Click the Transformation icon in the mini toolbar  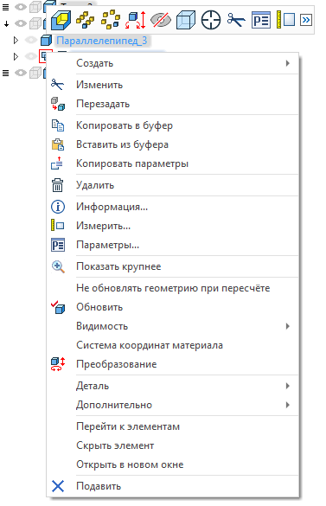coord(136,20)
